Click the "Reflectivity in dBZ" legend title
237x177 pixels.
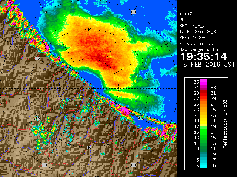(225, 124)
